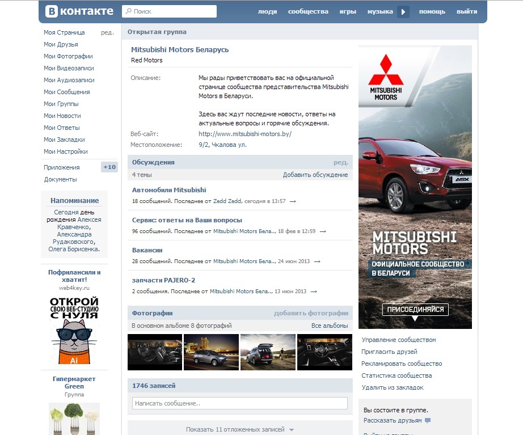Open Мои Настройки in sidebar
The image size is (523, 435).
pos(66,152)
